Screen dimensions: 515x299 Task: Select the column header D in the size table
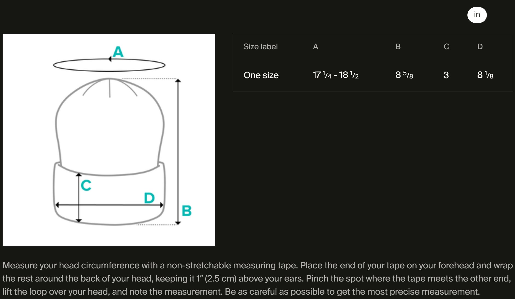coord(480,47)
